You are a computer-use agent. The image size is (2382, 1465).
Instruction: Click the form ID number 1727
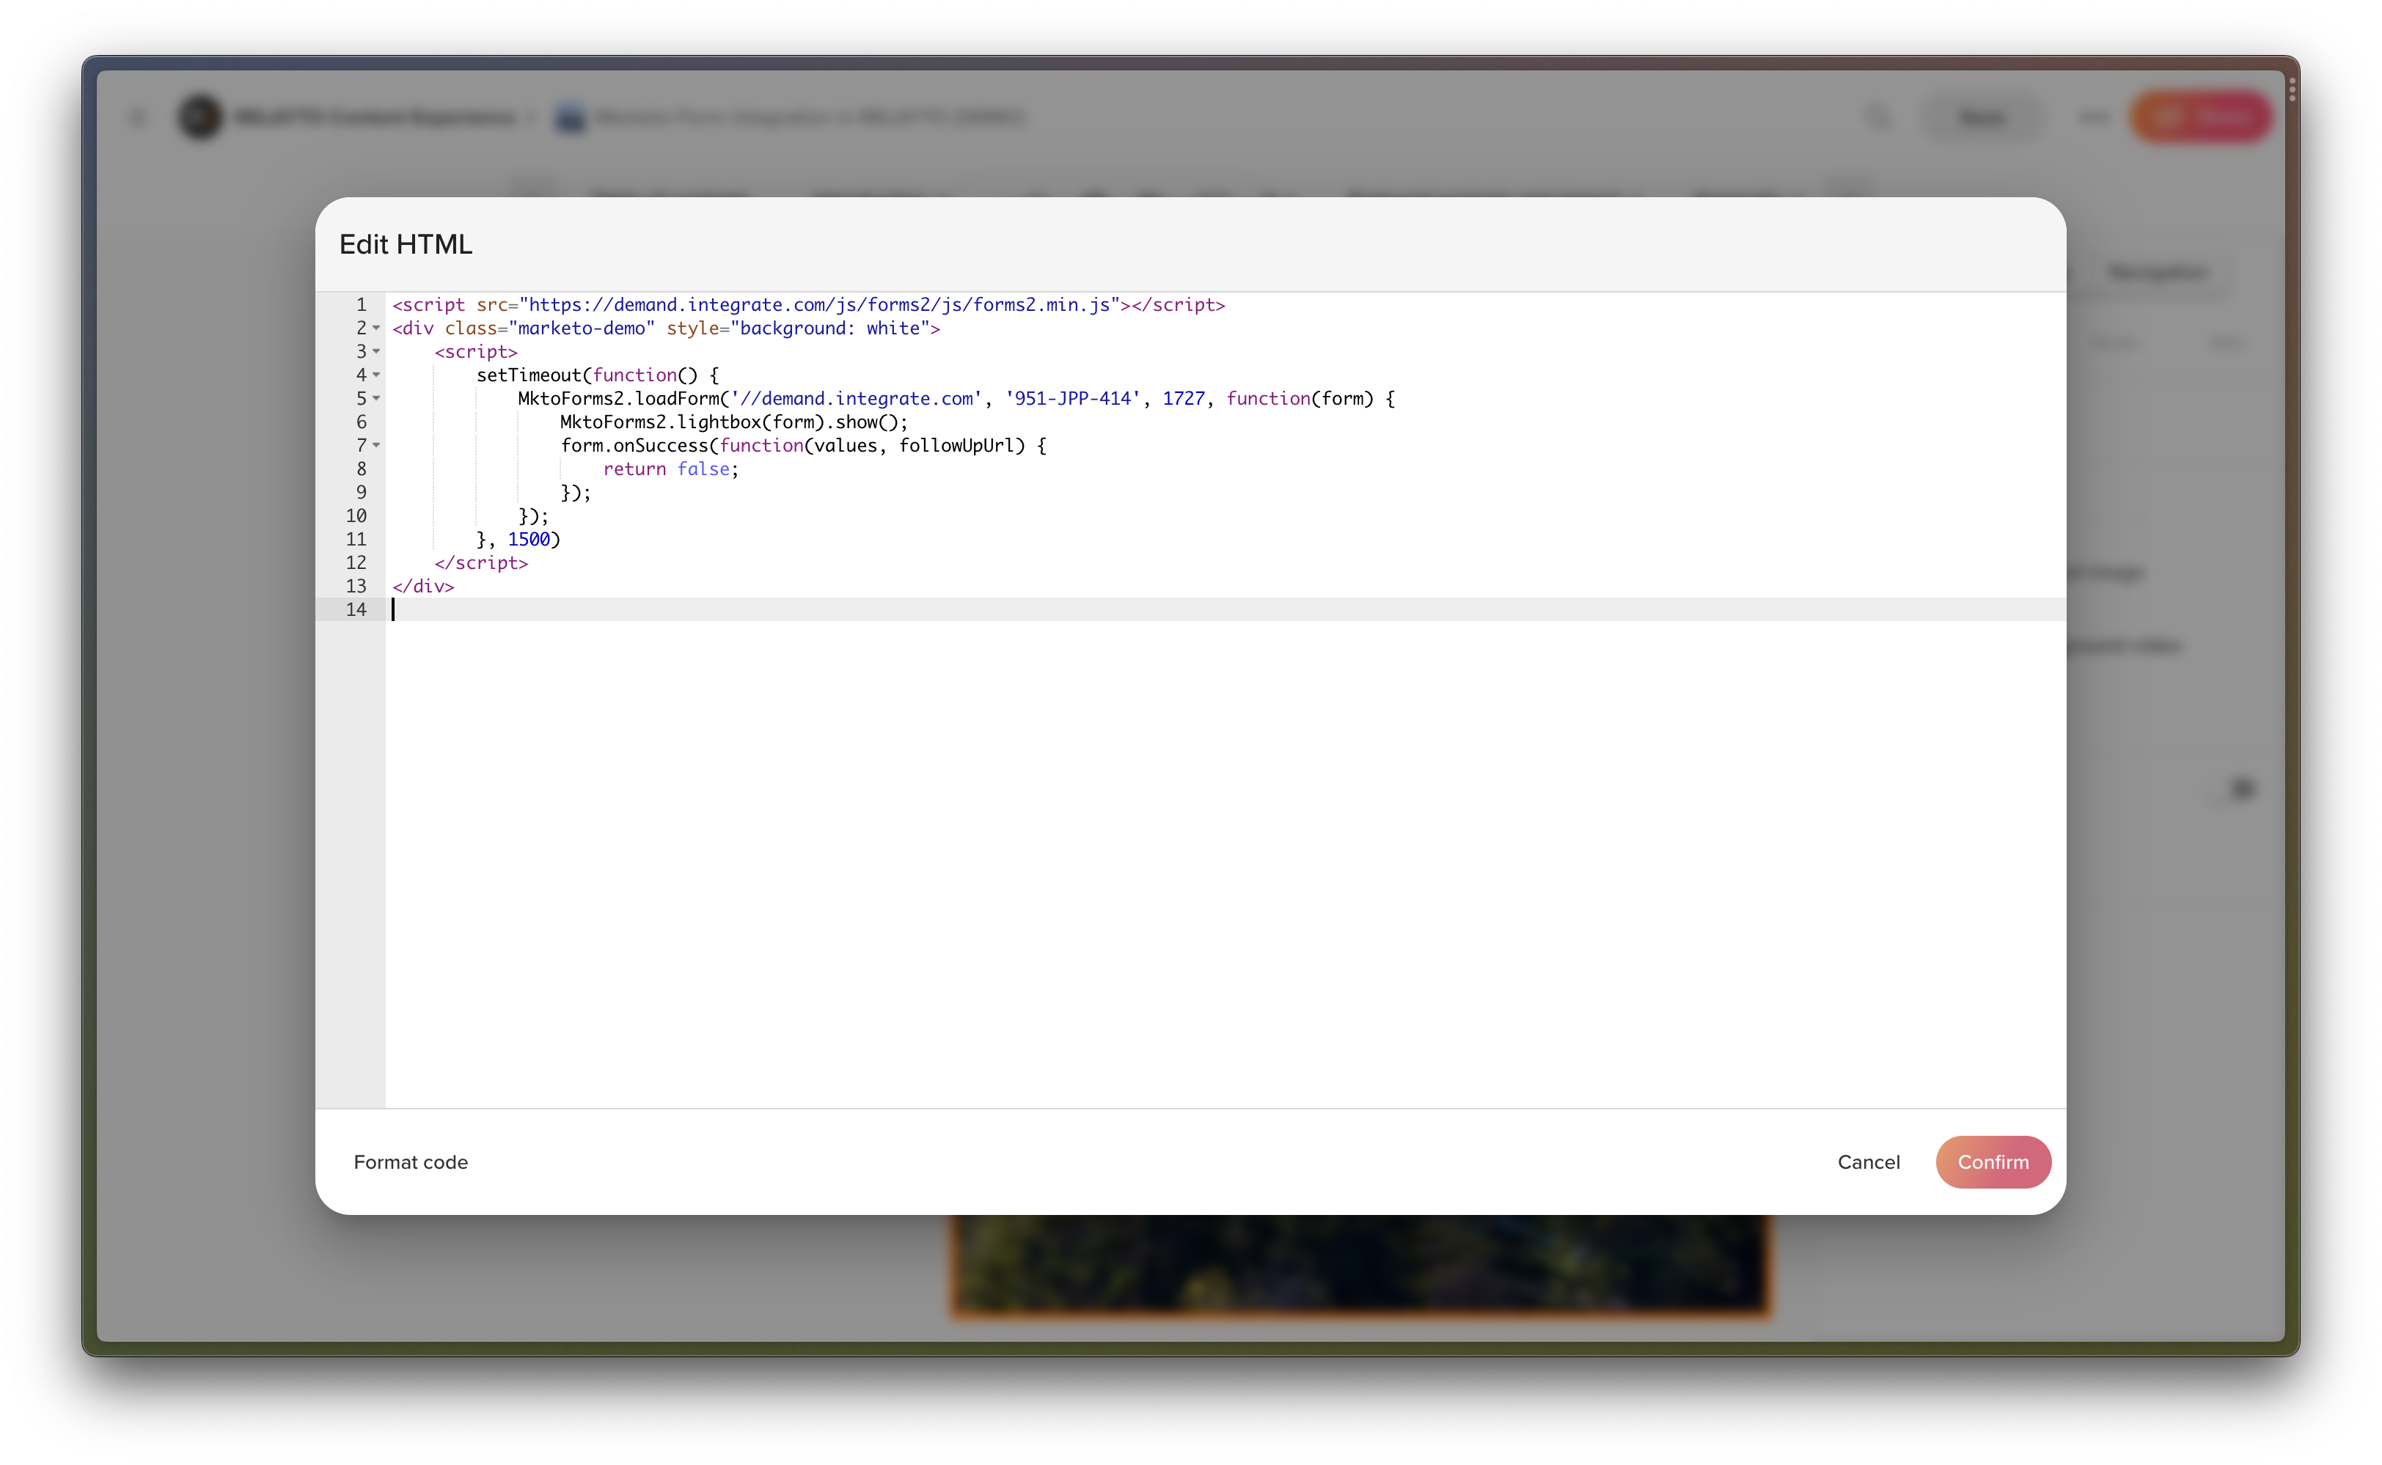[1183, 398]
